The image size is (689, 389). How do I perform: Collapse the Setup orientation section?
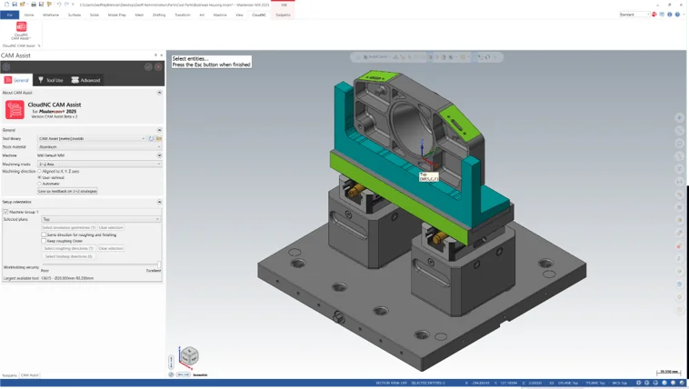[x=159, y=202]
